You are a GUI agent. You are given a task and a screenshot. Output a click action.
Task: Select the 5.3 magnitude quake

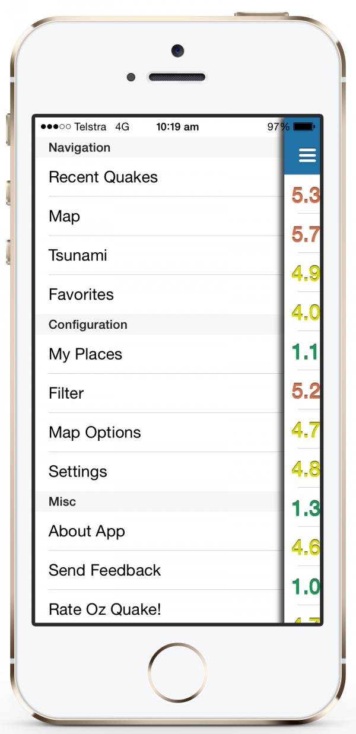(306, 195)
